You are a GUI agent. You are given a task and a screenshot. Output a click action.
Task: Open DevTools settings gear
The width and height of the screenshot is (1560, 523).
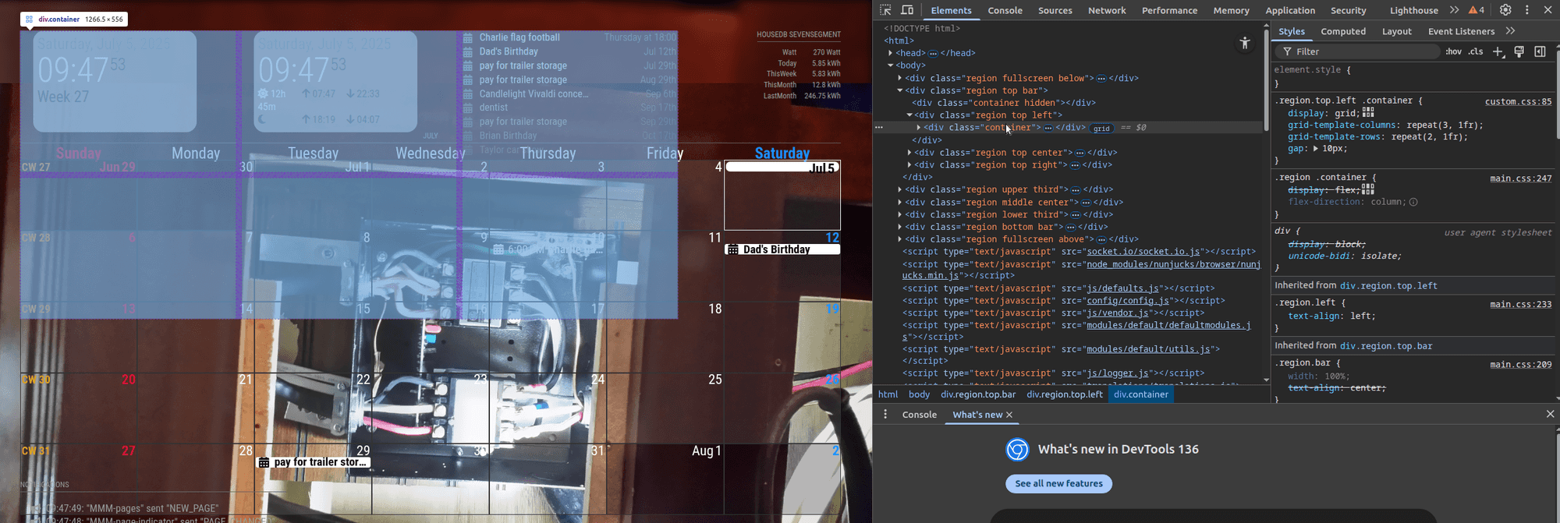click(x=1505, y=10)
